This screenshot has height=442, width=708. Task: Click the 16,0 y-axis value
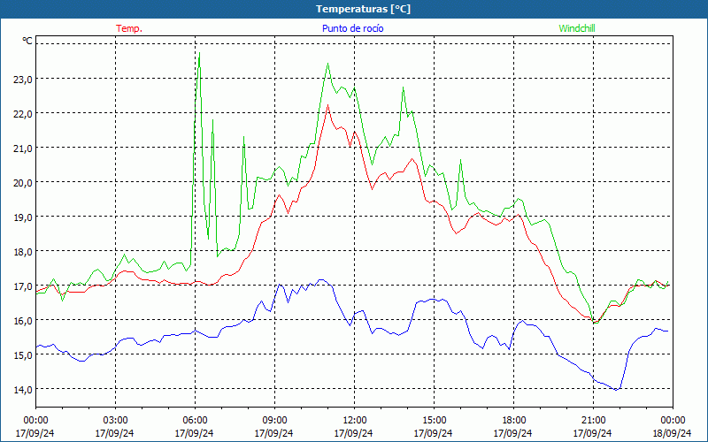(x=23, y=321)
